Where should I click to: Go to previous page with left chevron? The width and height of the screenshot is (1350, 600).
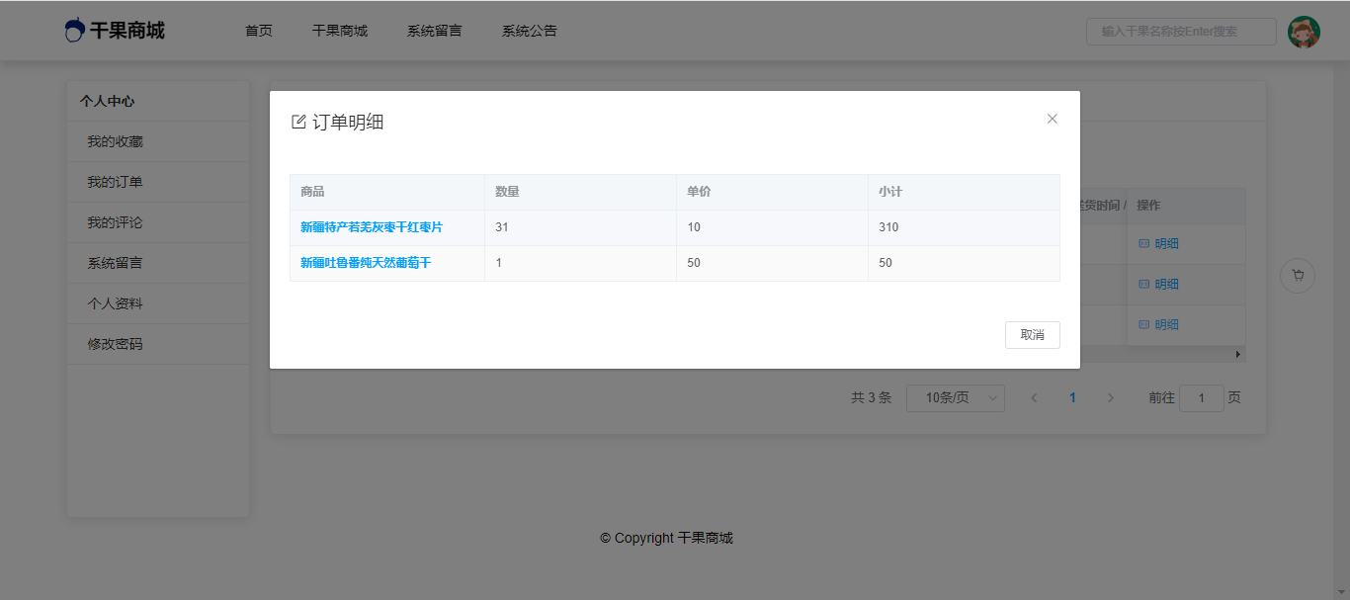pyautogui.click(x=1034, y=398)
